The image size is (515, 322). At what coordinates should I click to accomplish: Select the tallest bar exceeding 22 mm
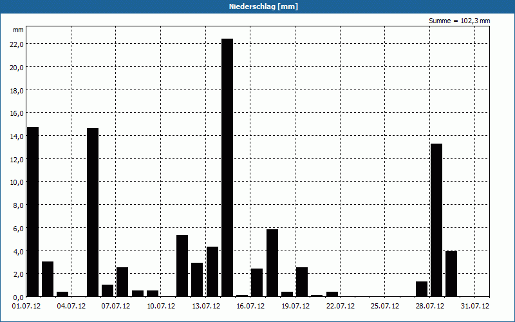click(x=227, y=167)
